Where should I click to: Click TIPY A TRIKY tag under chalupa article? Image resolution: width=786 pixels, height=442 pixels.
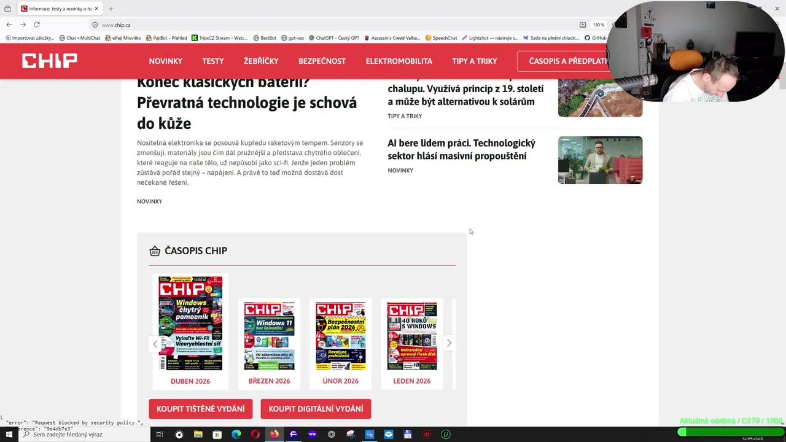coord(405,116)
